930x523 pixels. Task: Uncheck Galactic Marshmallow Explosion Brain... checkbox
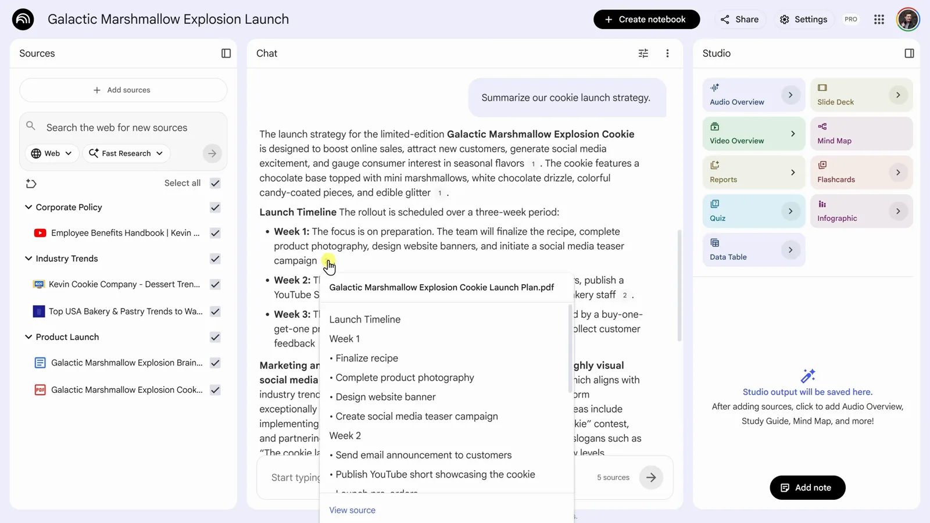[x=215, y=363]
